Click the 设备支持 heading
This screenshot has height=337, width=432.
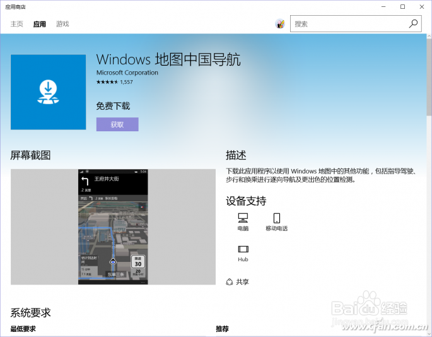click(246, 201)
